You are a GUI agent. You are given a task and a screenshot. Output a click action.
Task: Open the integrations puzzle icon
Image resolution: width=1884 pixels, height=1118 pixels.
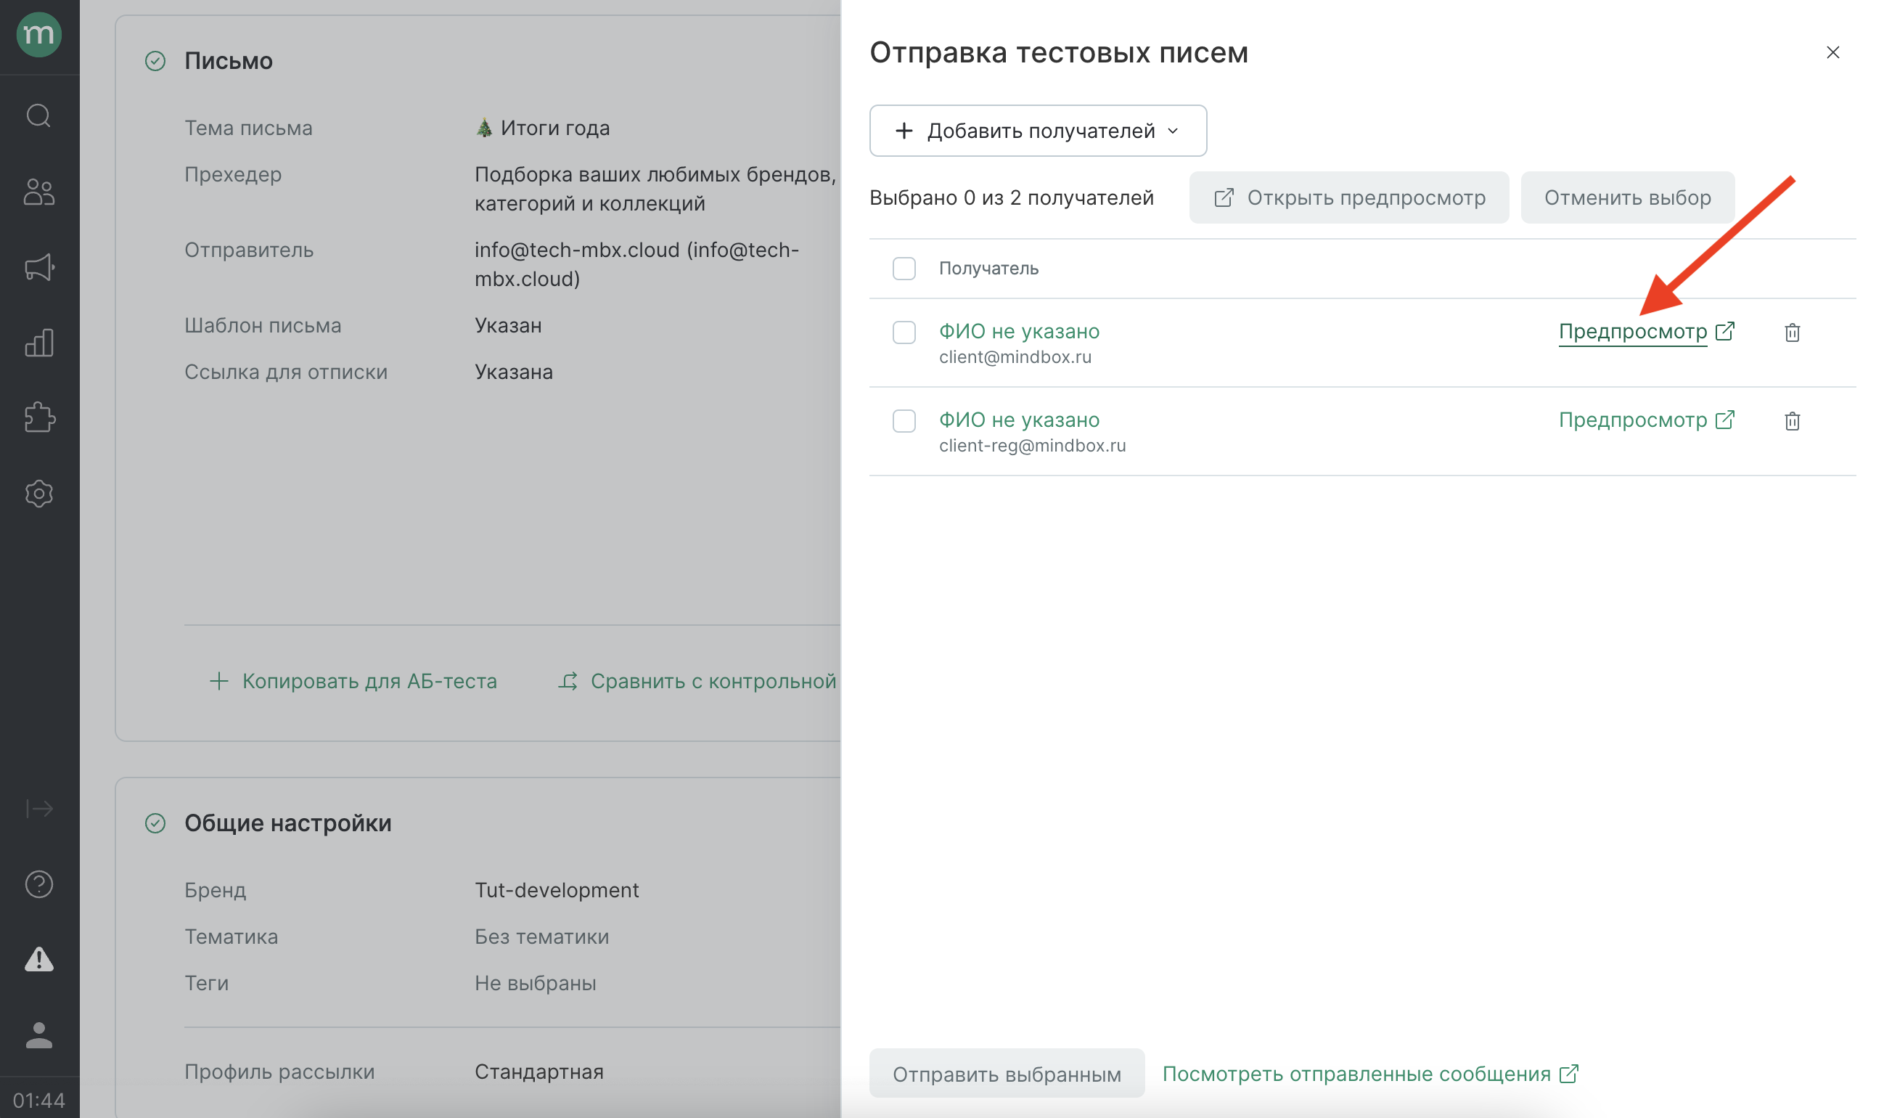point(39,417)
